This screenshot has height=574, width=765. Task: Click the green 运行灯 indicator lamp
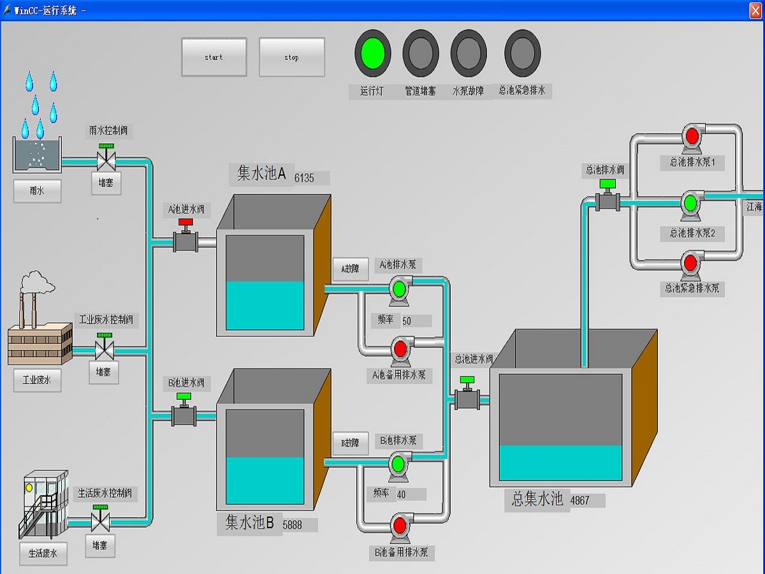372,53
